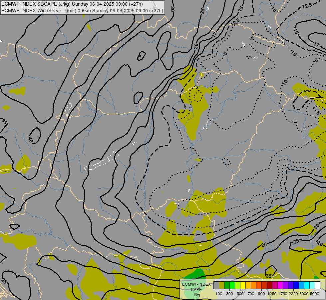
Task: Click the SBCAPE title line in header
Action: tap(72, 4)
